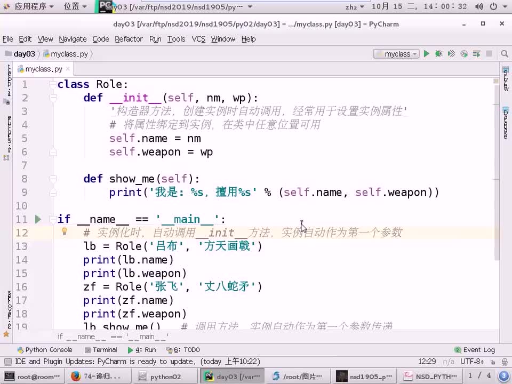Click the UTF-8 encoding selector in status bar
The height and width of the screenshot is (384, 512).
(472, 362)
